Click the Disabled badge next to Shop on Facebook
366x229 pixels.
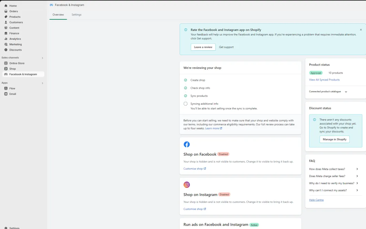point(223,154)
